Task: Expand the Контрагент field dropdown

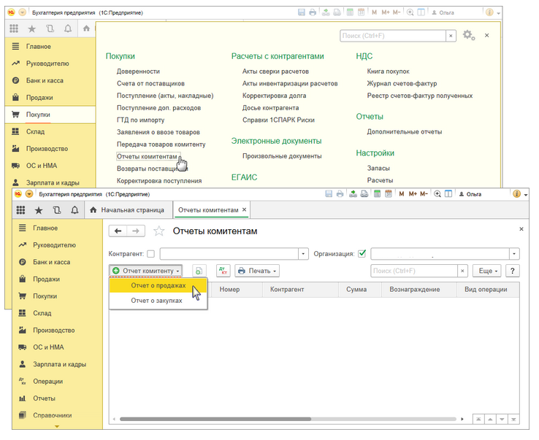Action: [x=304, y=254]
